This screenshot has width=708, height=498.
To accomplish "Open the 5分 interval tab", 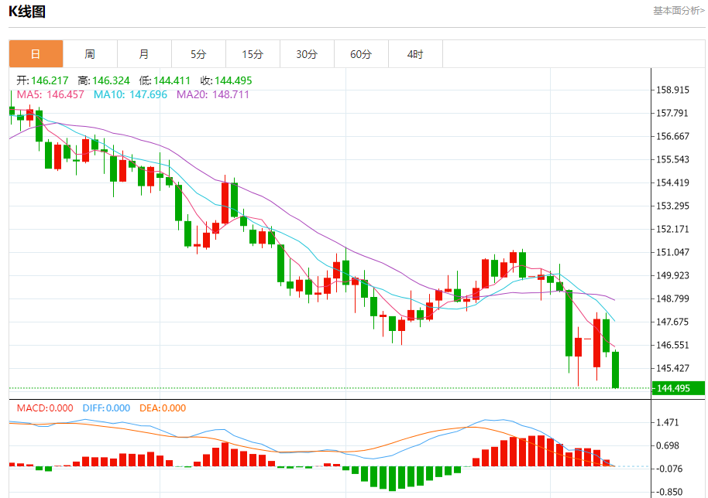I will point(198,54).
